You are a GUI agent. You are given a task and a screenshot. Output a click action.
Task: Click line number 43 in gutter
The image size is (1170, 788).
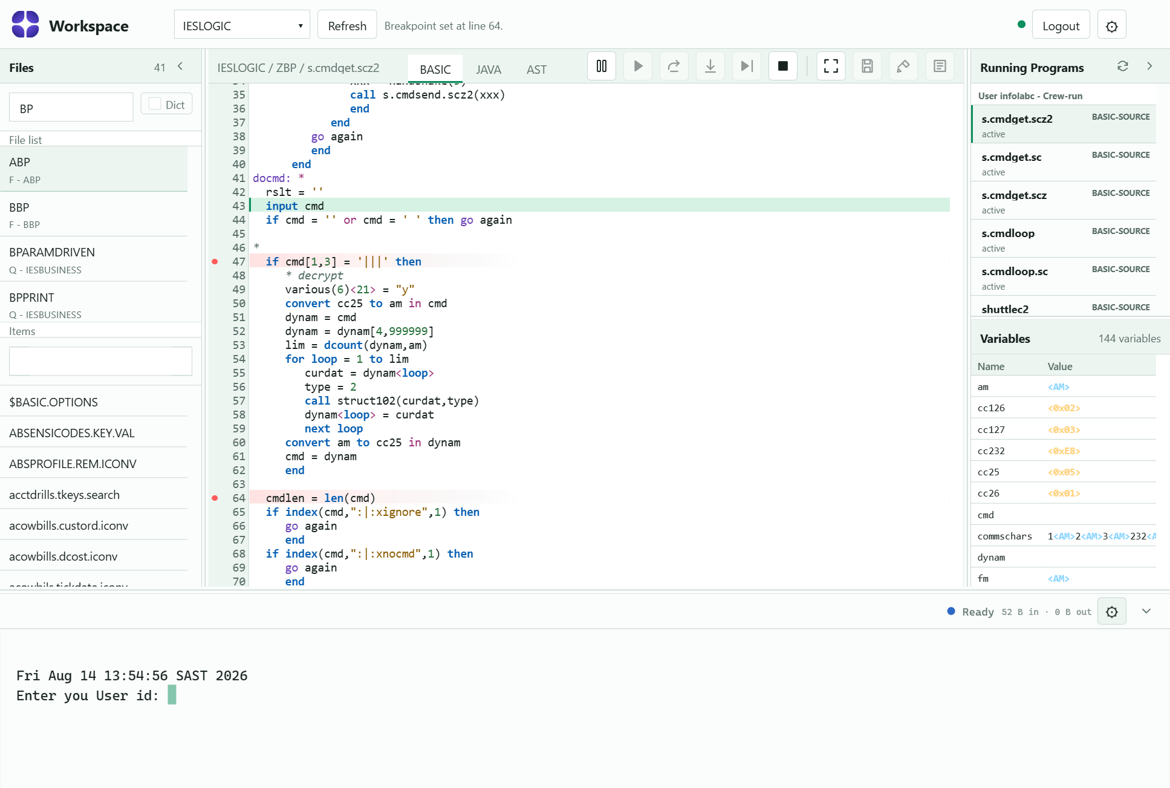tap(239, 206)
